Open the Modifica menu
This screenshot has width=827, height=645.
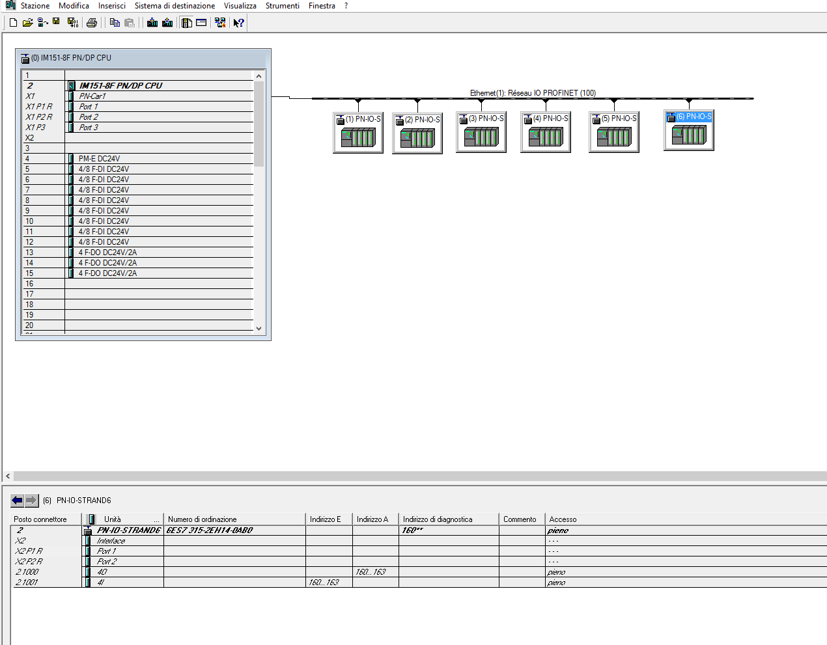click(x=74, y=6)
